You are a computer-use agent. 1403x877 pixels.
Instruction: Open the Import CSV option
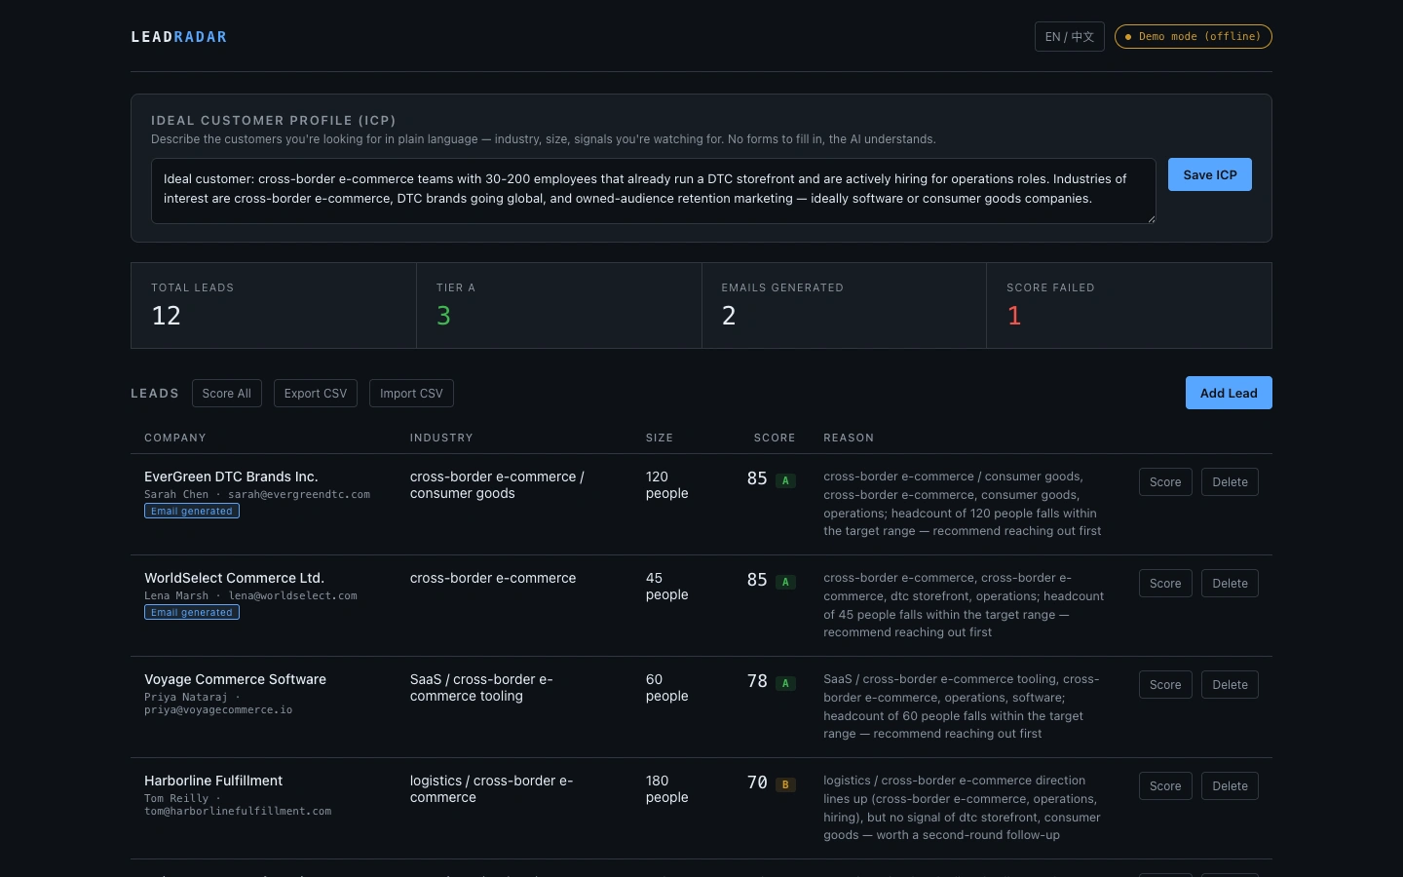[411, 394]
